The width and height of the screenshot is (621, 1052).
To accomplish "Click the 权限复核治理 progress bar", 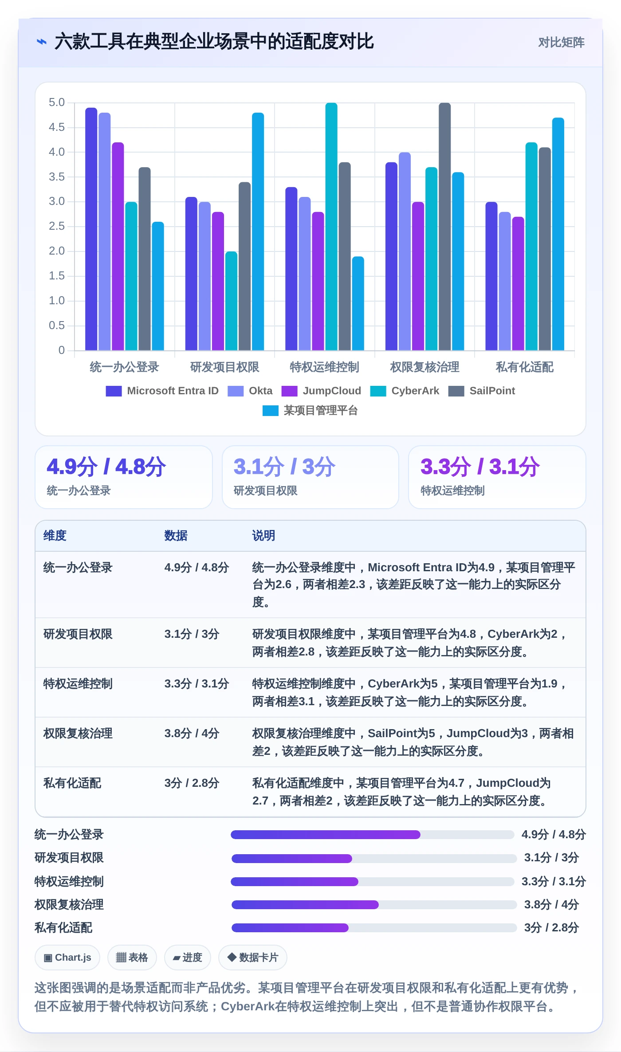I will tap(374, 905).
